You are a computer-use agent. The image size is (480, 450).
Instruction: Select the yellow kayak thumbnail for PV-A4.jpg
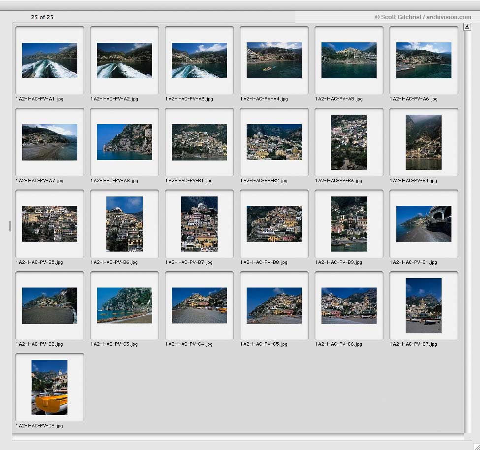[274, 60]
